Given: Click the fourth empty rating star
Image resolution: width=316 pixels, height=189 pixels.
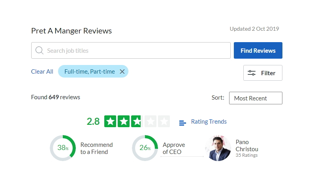Looking at the screenshot, I should click(150, 121).
